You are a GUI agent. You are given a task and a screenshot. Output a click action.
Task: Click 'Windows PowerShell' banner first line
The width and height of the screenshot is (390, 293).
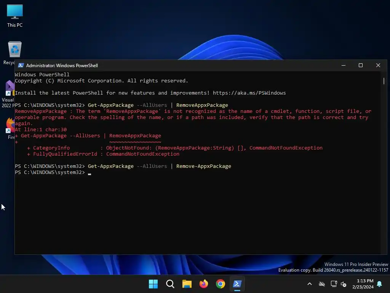[42, 74]
